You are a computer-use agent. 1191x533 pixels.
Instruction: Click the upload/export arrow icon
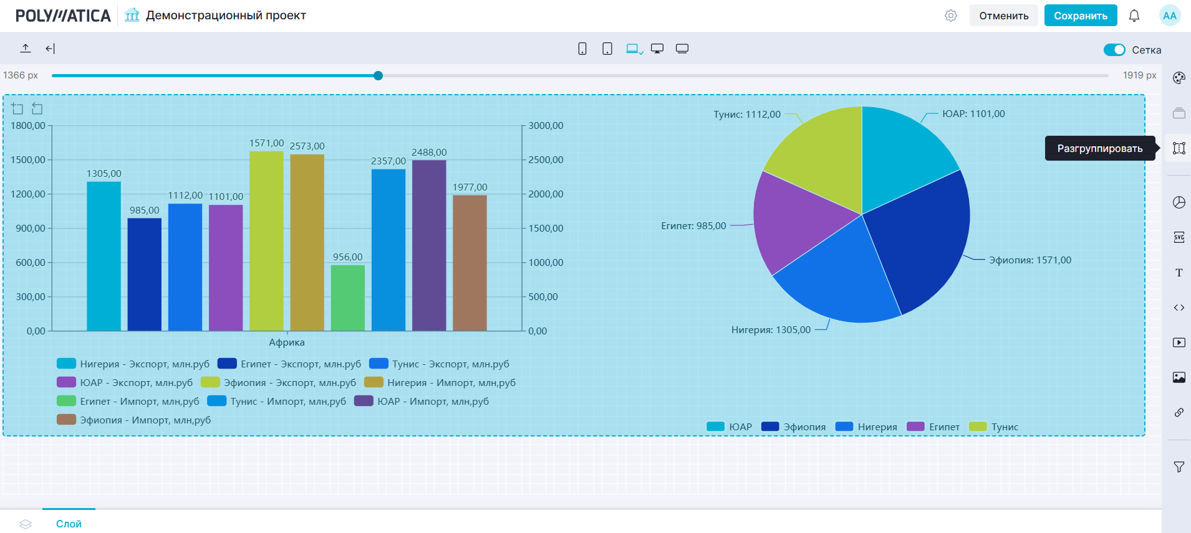pyautogui.click(x=26, y=49)
